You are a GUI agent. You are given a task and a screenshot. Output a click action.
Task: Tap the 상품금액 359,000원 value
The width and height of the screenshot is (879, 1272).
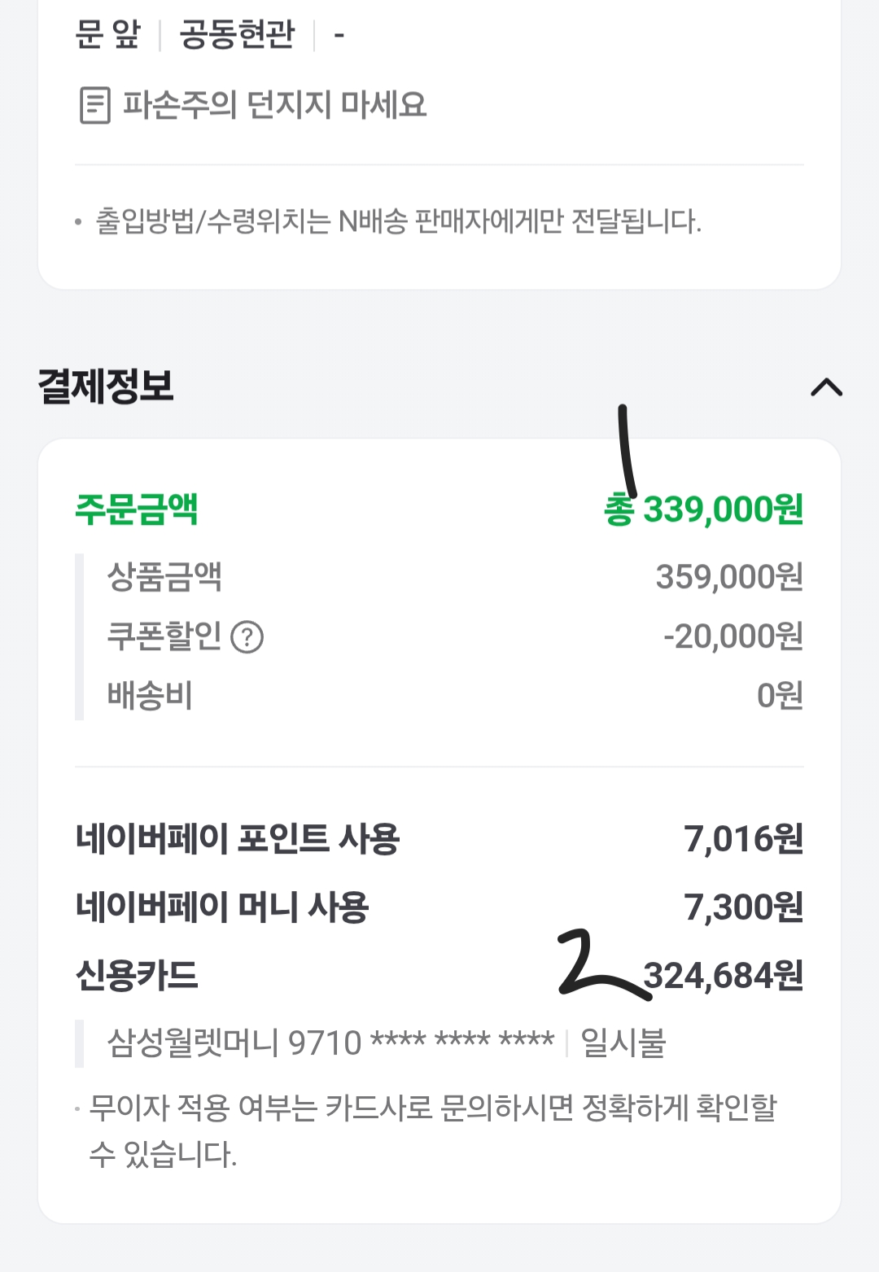[729, 577]
